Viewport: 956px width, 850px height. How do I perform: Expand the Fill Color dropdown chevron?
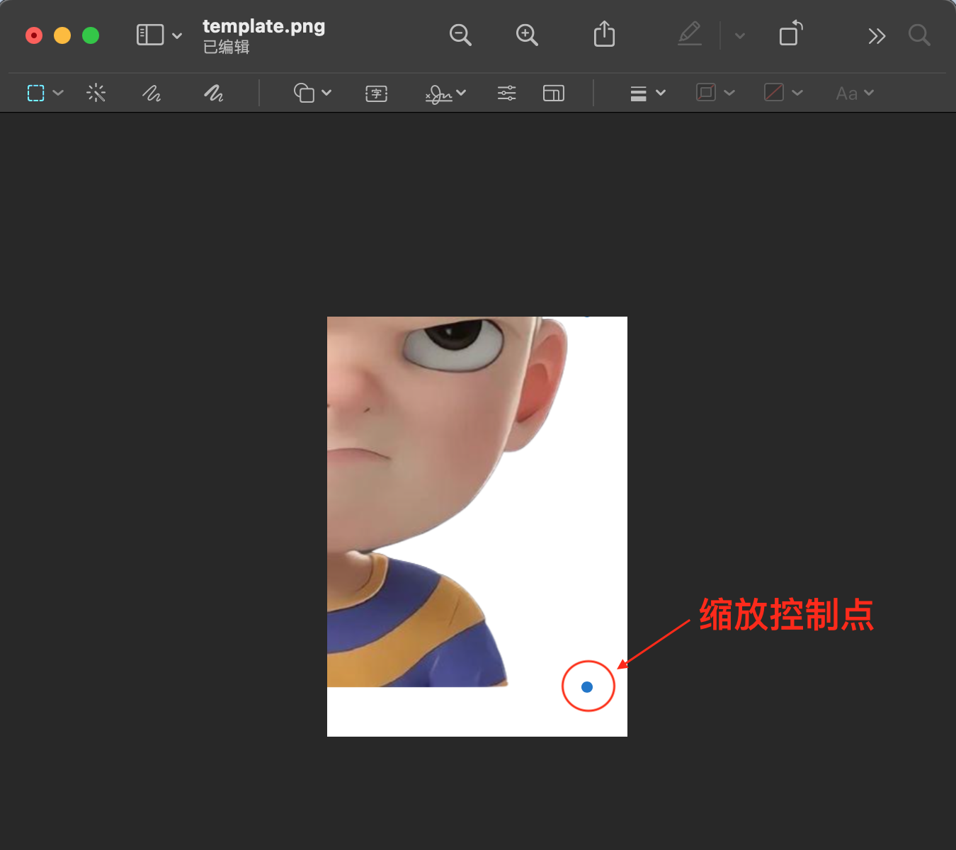[797, 93]
